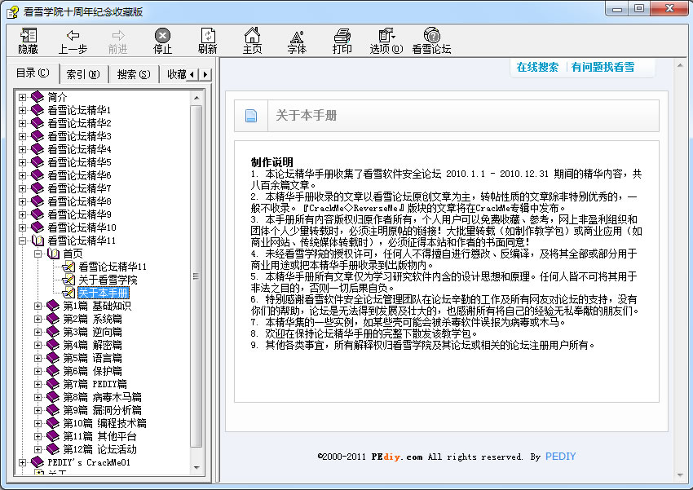Image resolution: width=693 pixels, height=490 pixels.
Task: Select the 看雪论坛精华4 tree row
Action: coord(79,149)
